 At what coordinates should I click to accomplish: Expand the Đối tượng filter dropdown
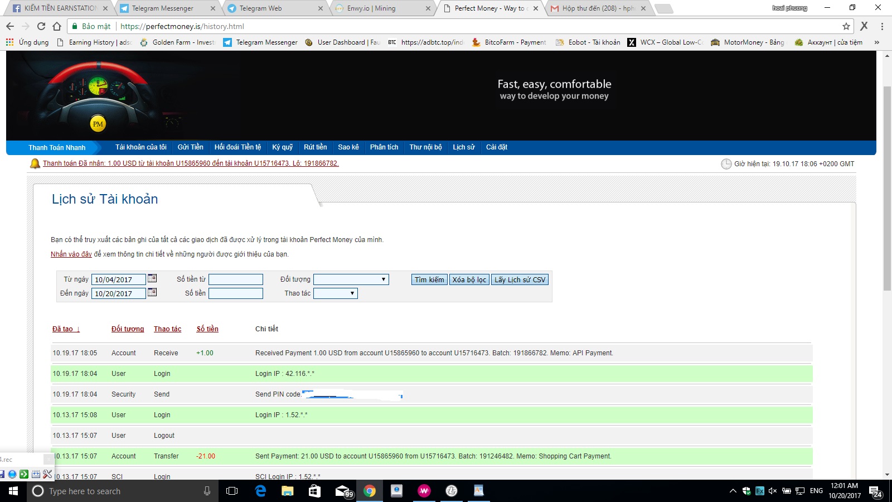coord(351,279)
